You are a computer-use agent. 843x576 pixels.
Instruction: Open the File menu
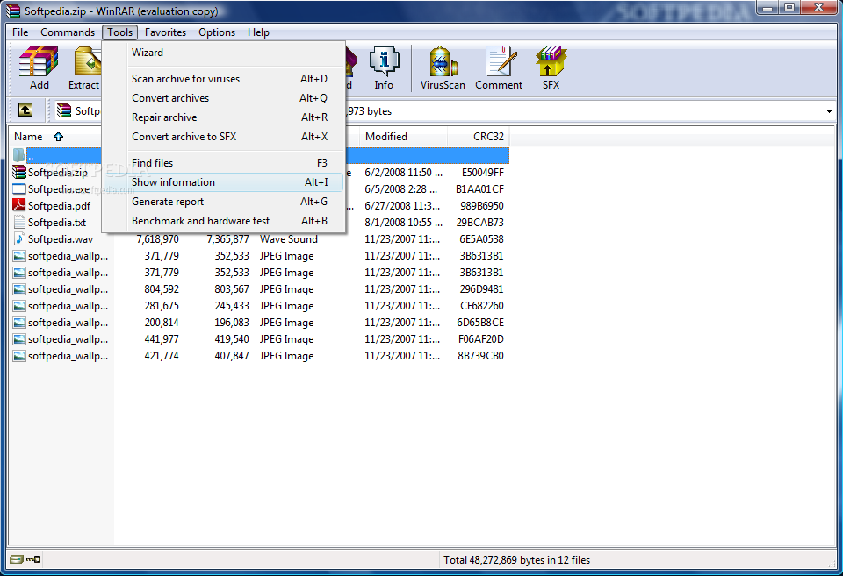pos(20,32)
